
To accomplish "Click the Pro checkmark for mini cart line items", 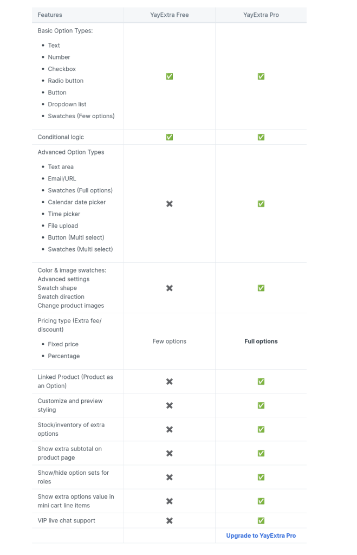I will (x=261, y=501).
